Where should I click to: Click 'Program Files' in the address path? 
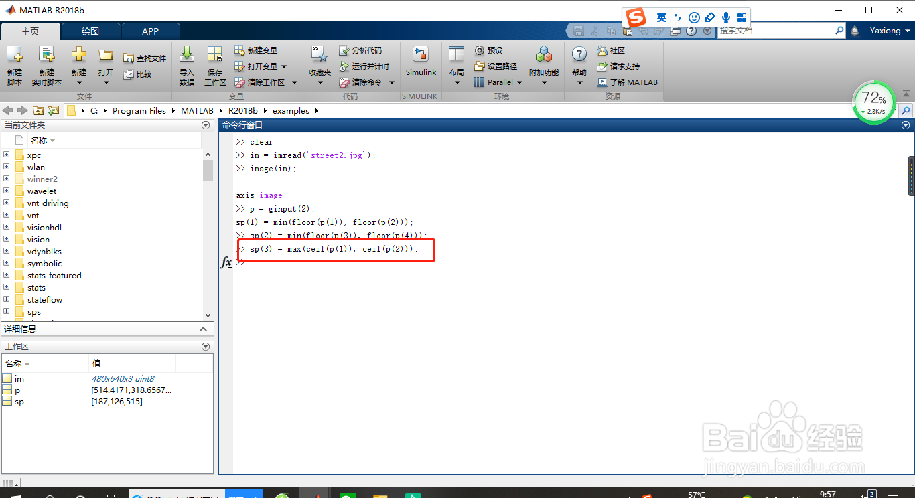coord(139,111)
